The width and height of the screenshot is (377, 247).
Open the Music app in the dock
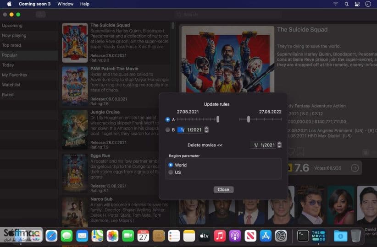click(220, 236)
